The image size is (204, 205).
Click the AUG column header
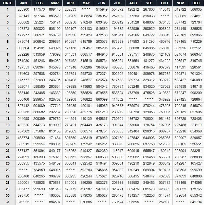tap(133, 3)
